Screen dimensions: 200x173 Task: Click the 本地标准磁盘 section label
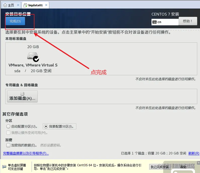[16, 39]
